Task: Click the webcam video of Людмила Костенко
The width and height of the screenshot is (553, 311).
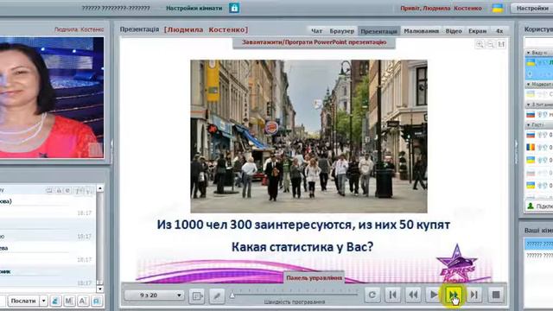Action: point(52,98)
